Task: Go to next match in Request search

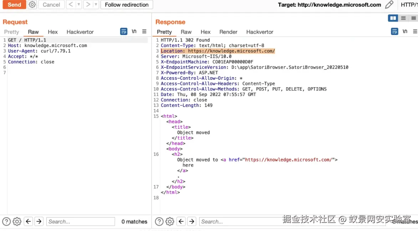Action: [x=39, y=221]
